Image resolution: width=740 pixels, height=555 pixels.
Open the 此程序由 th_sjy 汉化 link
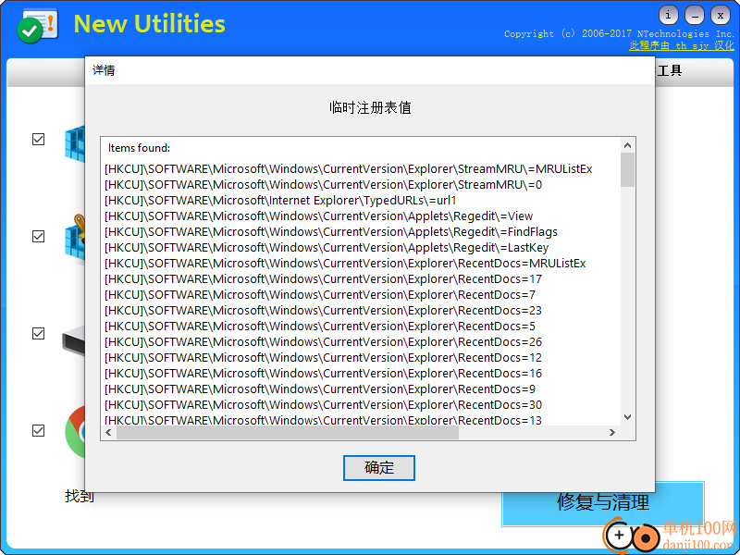point(682,45)
